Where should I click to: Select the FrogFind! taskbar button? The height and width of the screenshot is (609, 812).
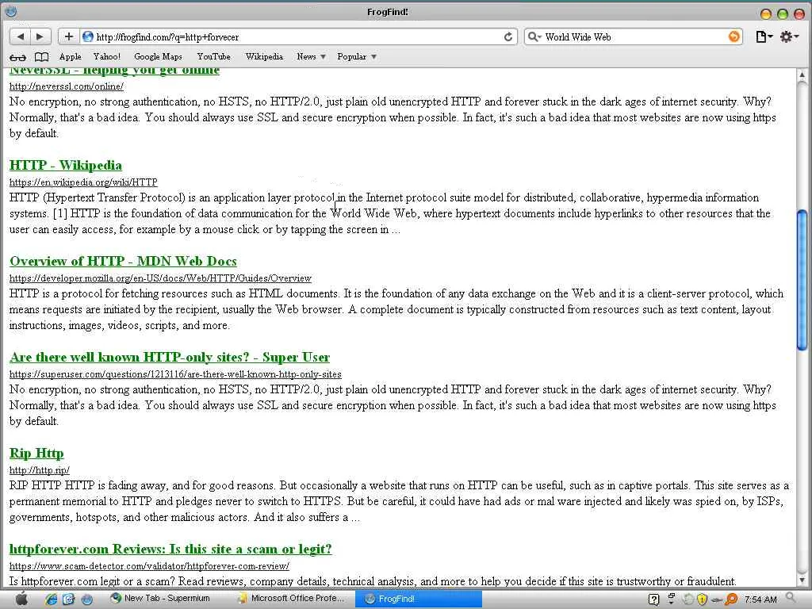click(x=419, y=599)
